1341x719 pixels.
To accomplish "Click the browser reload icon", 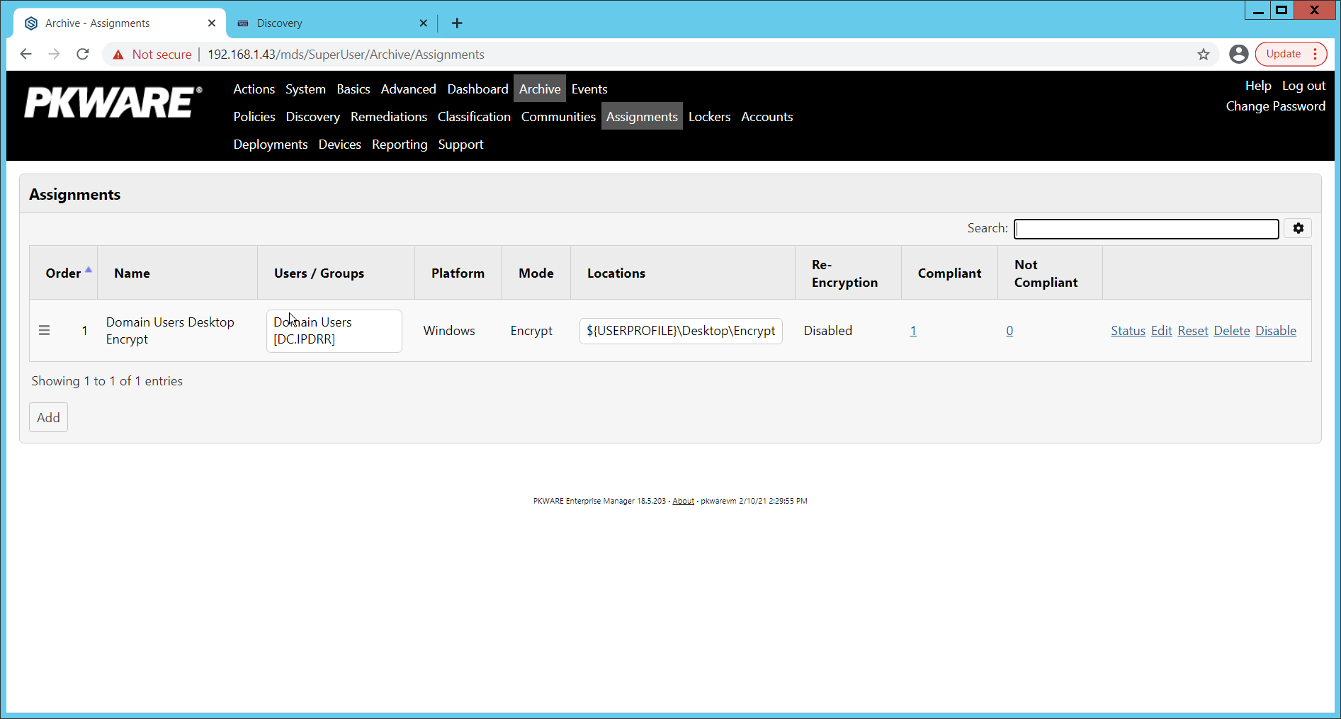I will (x=83, y=55).
